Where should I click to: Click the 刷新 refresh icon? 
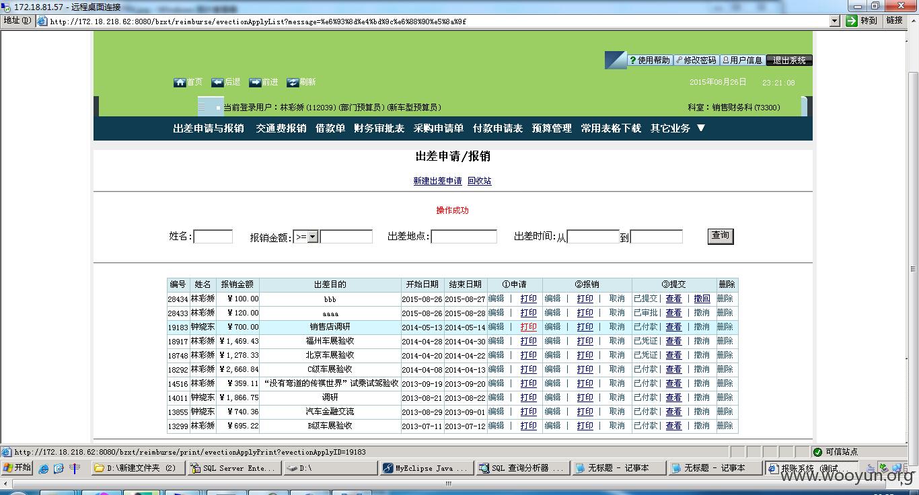pyautogui.click(x=293, y=82)
